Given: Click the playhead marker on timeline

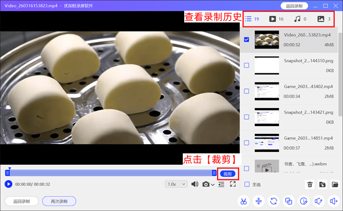Looking at the screenshot, I should pyautogui.click(x=10, y=169).
